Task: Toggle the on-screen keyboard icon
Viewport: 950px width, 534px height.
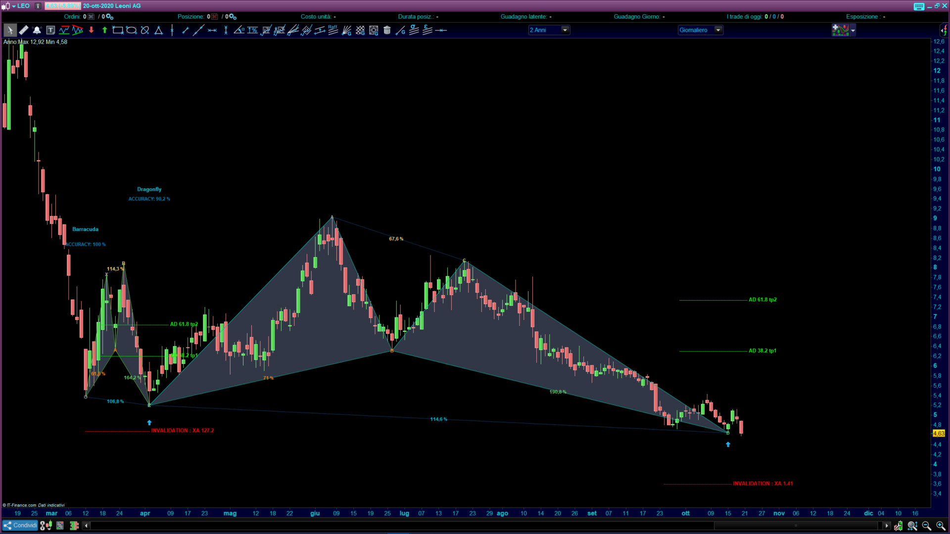Action: tap(919, 6)
